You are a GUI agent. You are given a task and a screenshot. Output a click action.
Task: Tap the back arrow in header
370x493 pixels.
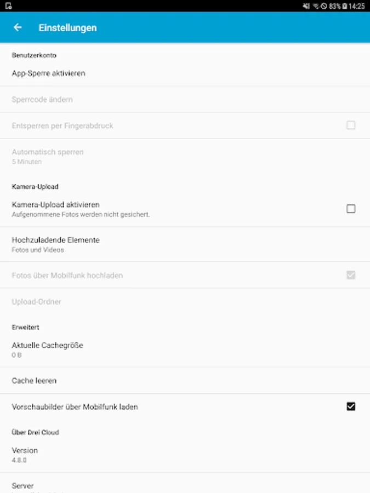pos(18,27)
